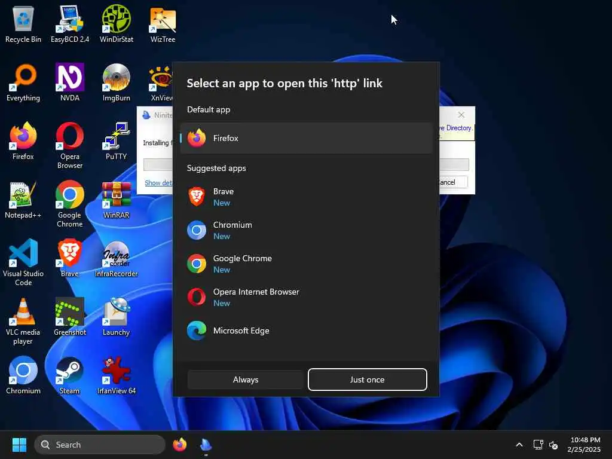This screenshot has height=459, width=612.
Task: Select the IrfanView 64 desktop shortcut
Action: click(117, 375)
